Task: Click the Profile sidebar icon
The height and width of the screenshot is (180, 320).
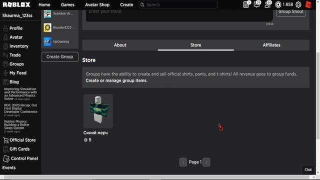Action: coord(5,28)
